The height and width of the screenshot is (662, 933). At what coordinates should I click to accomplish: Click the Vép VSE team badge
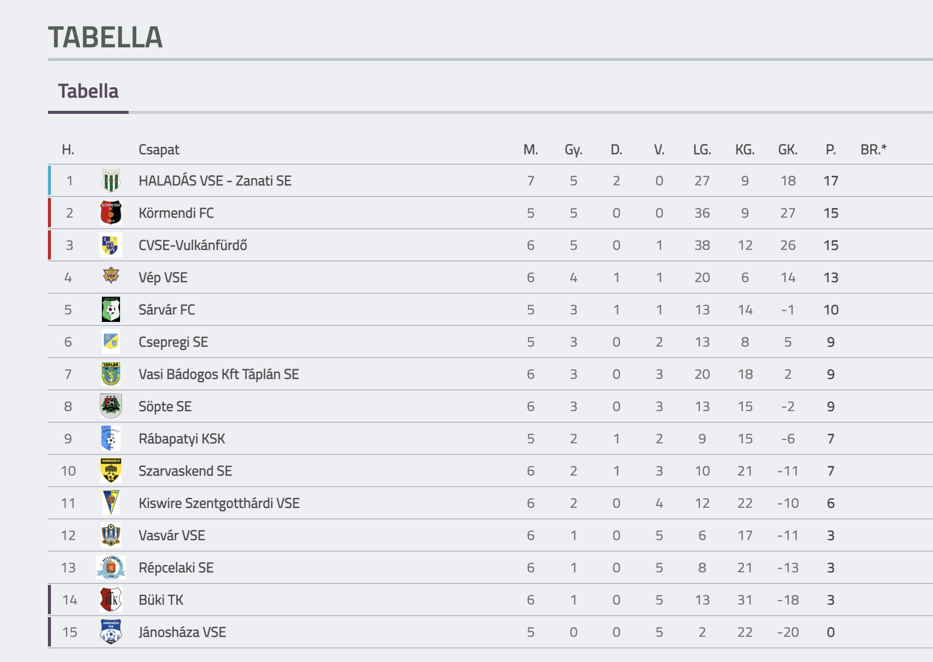(111, 277)
